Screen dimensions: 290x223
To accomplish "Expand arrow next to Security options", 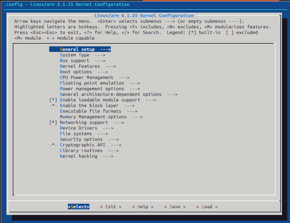I will tap(113, 139).
